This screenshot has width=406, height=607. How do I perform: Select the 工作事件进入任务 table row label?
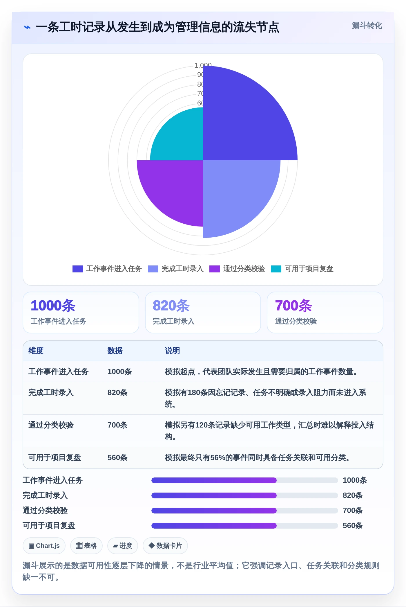tap(58, 372)
